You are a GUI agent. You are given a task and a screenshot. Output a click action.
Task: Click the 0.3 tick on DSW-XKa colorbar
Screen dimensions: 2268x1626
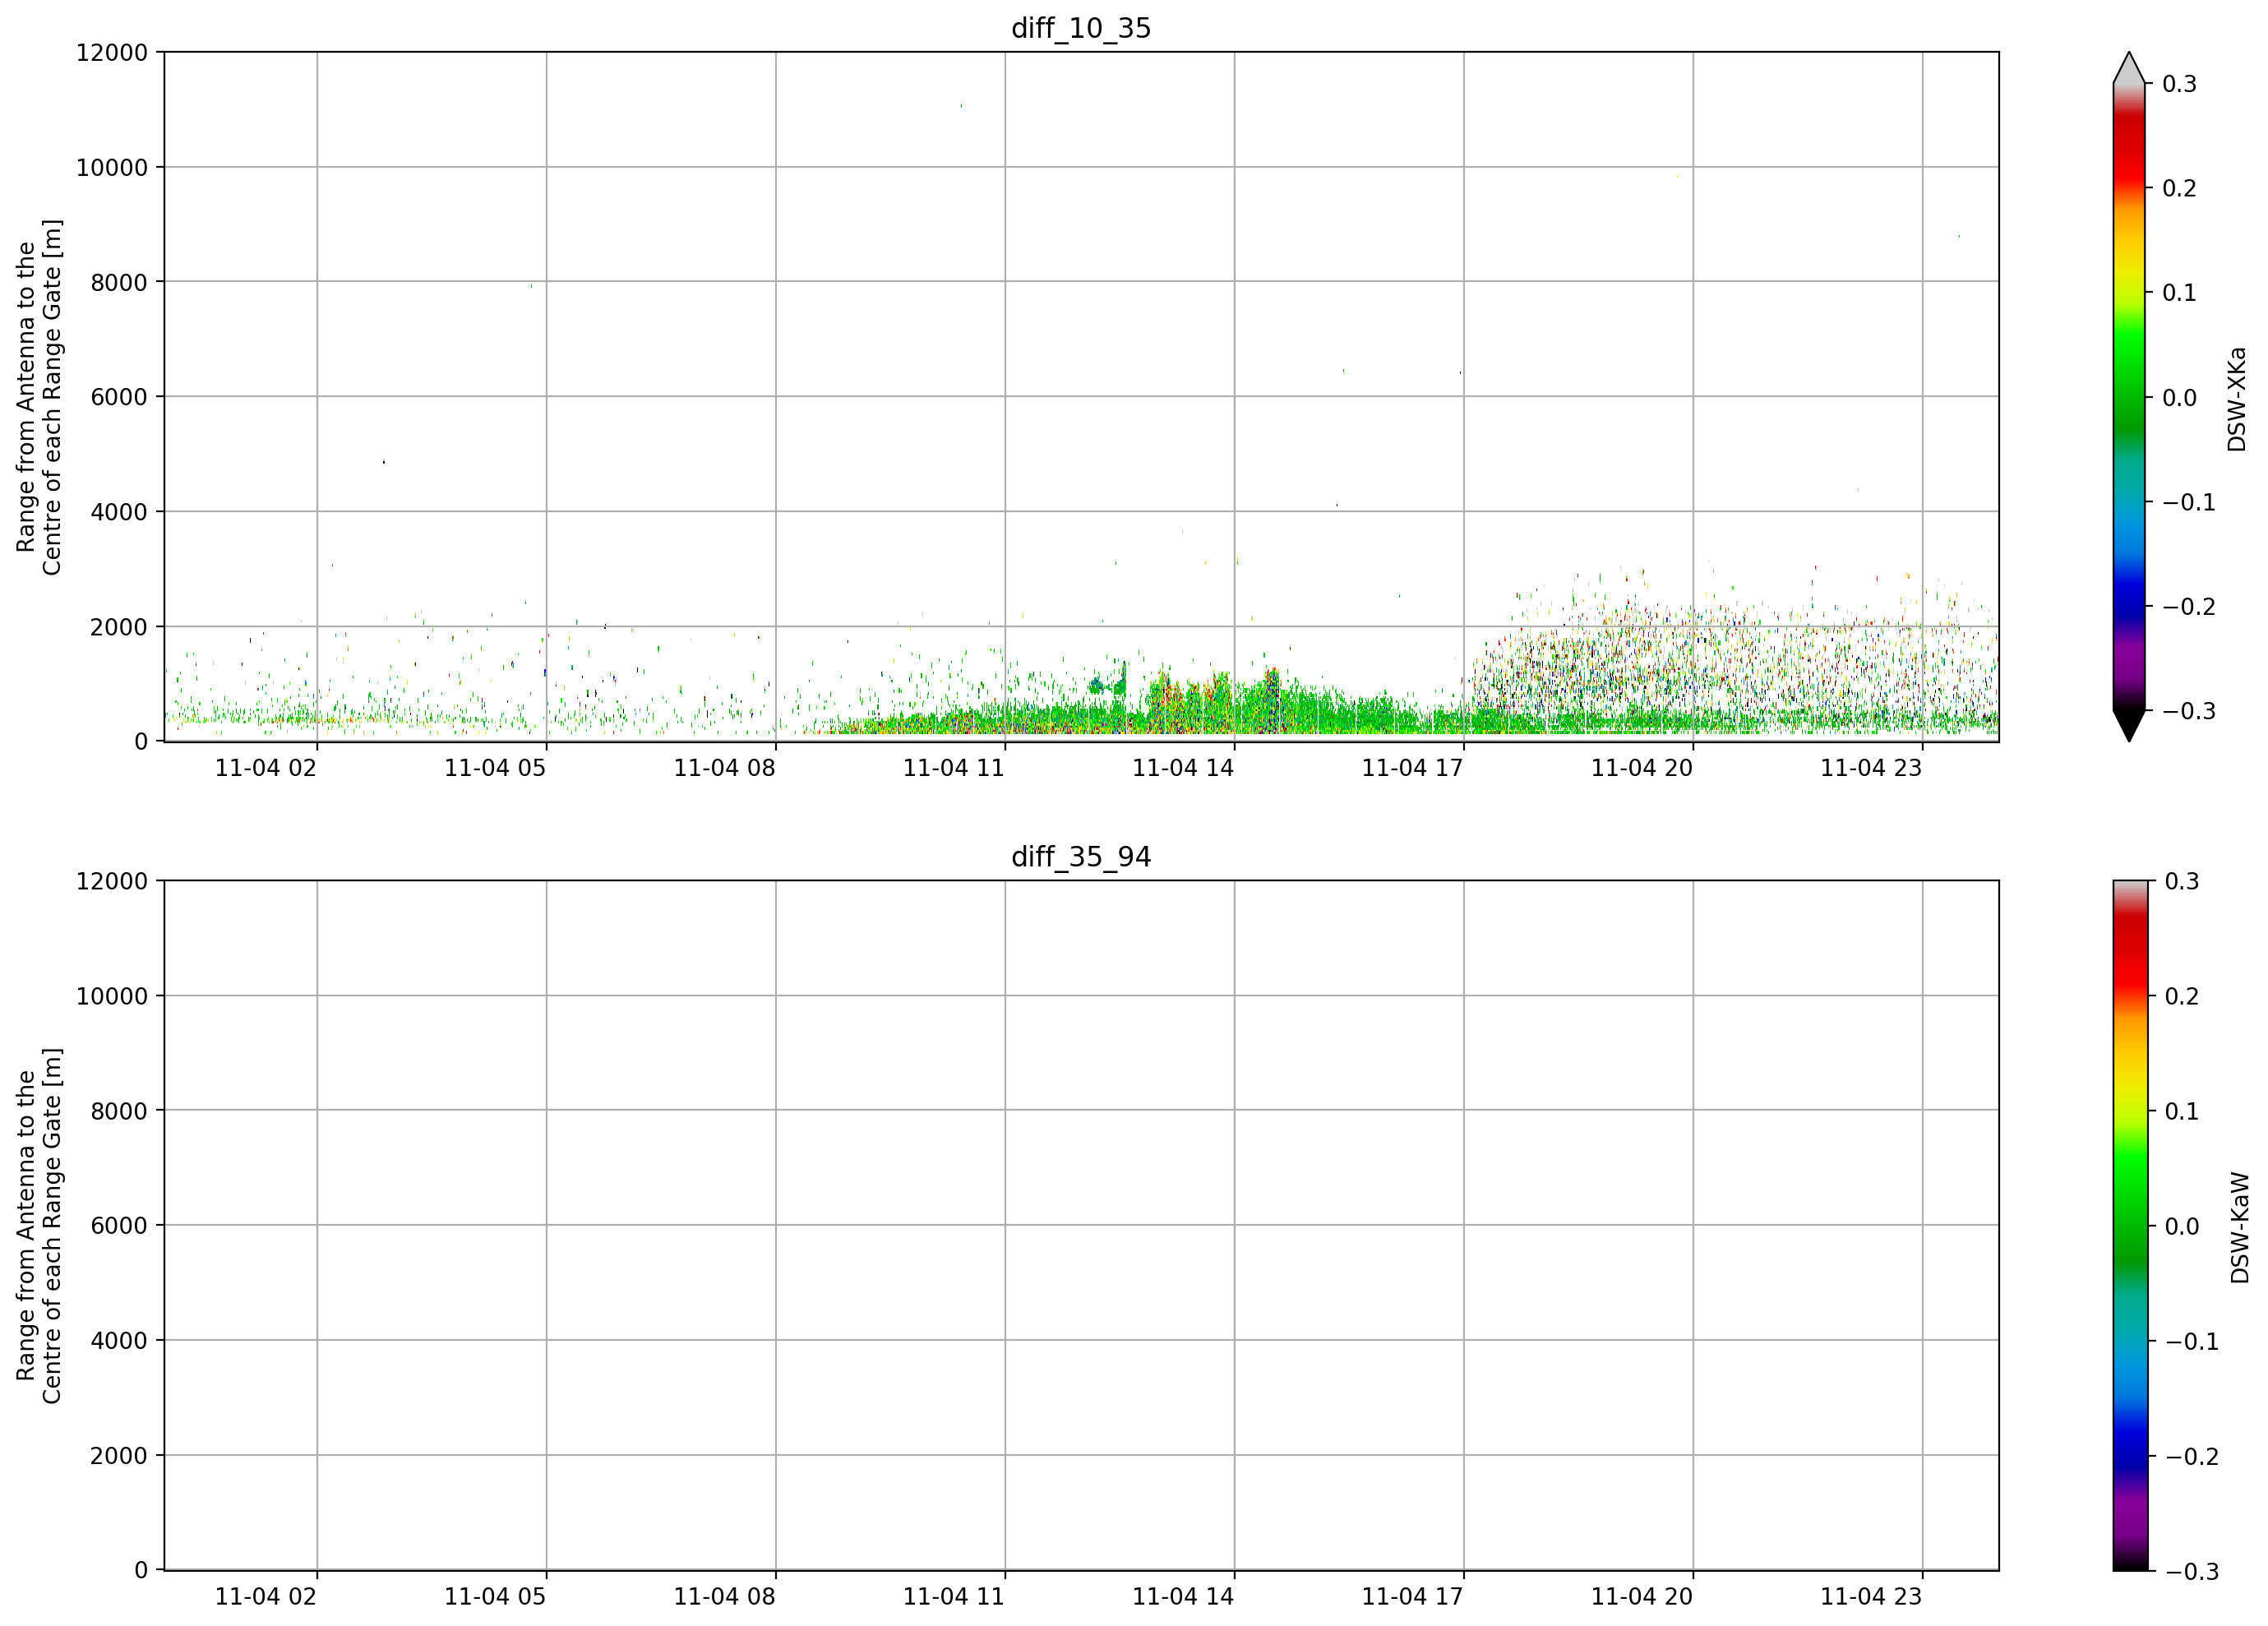click(2180, 84)
